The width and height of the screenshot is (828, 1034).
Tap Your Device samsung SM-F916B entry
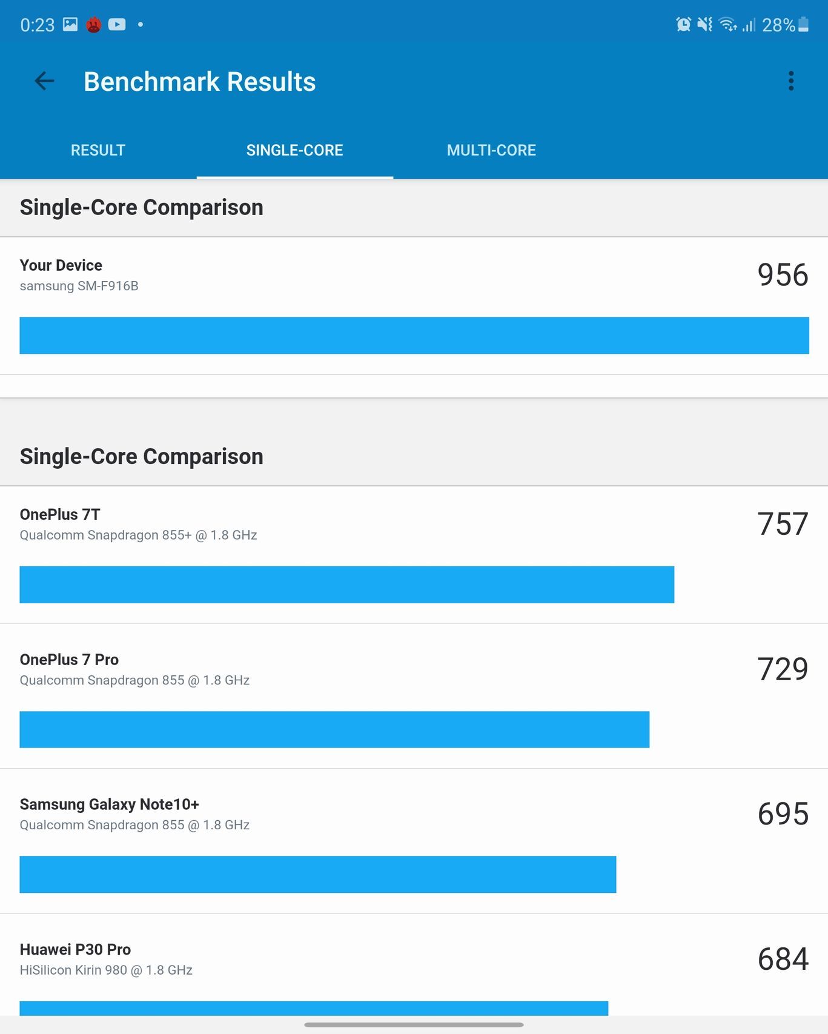[x=414, y=305]
